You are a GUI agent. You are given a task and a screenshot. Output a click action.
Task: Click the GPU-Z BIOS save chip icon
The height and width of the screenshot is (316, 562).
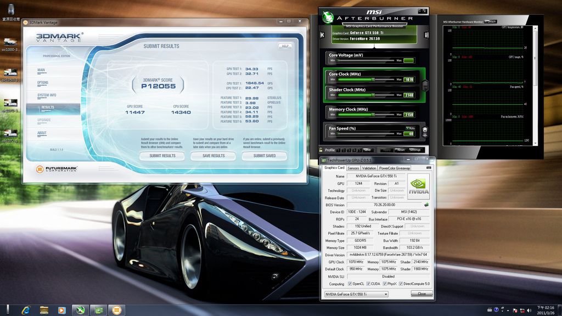426,205
